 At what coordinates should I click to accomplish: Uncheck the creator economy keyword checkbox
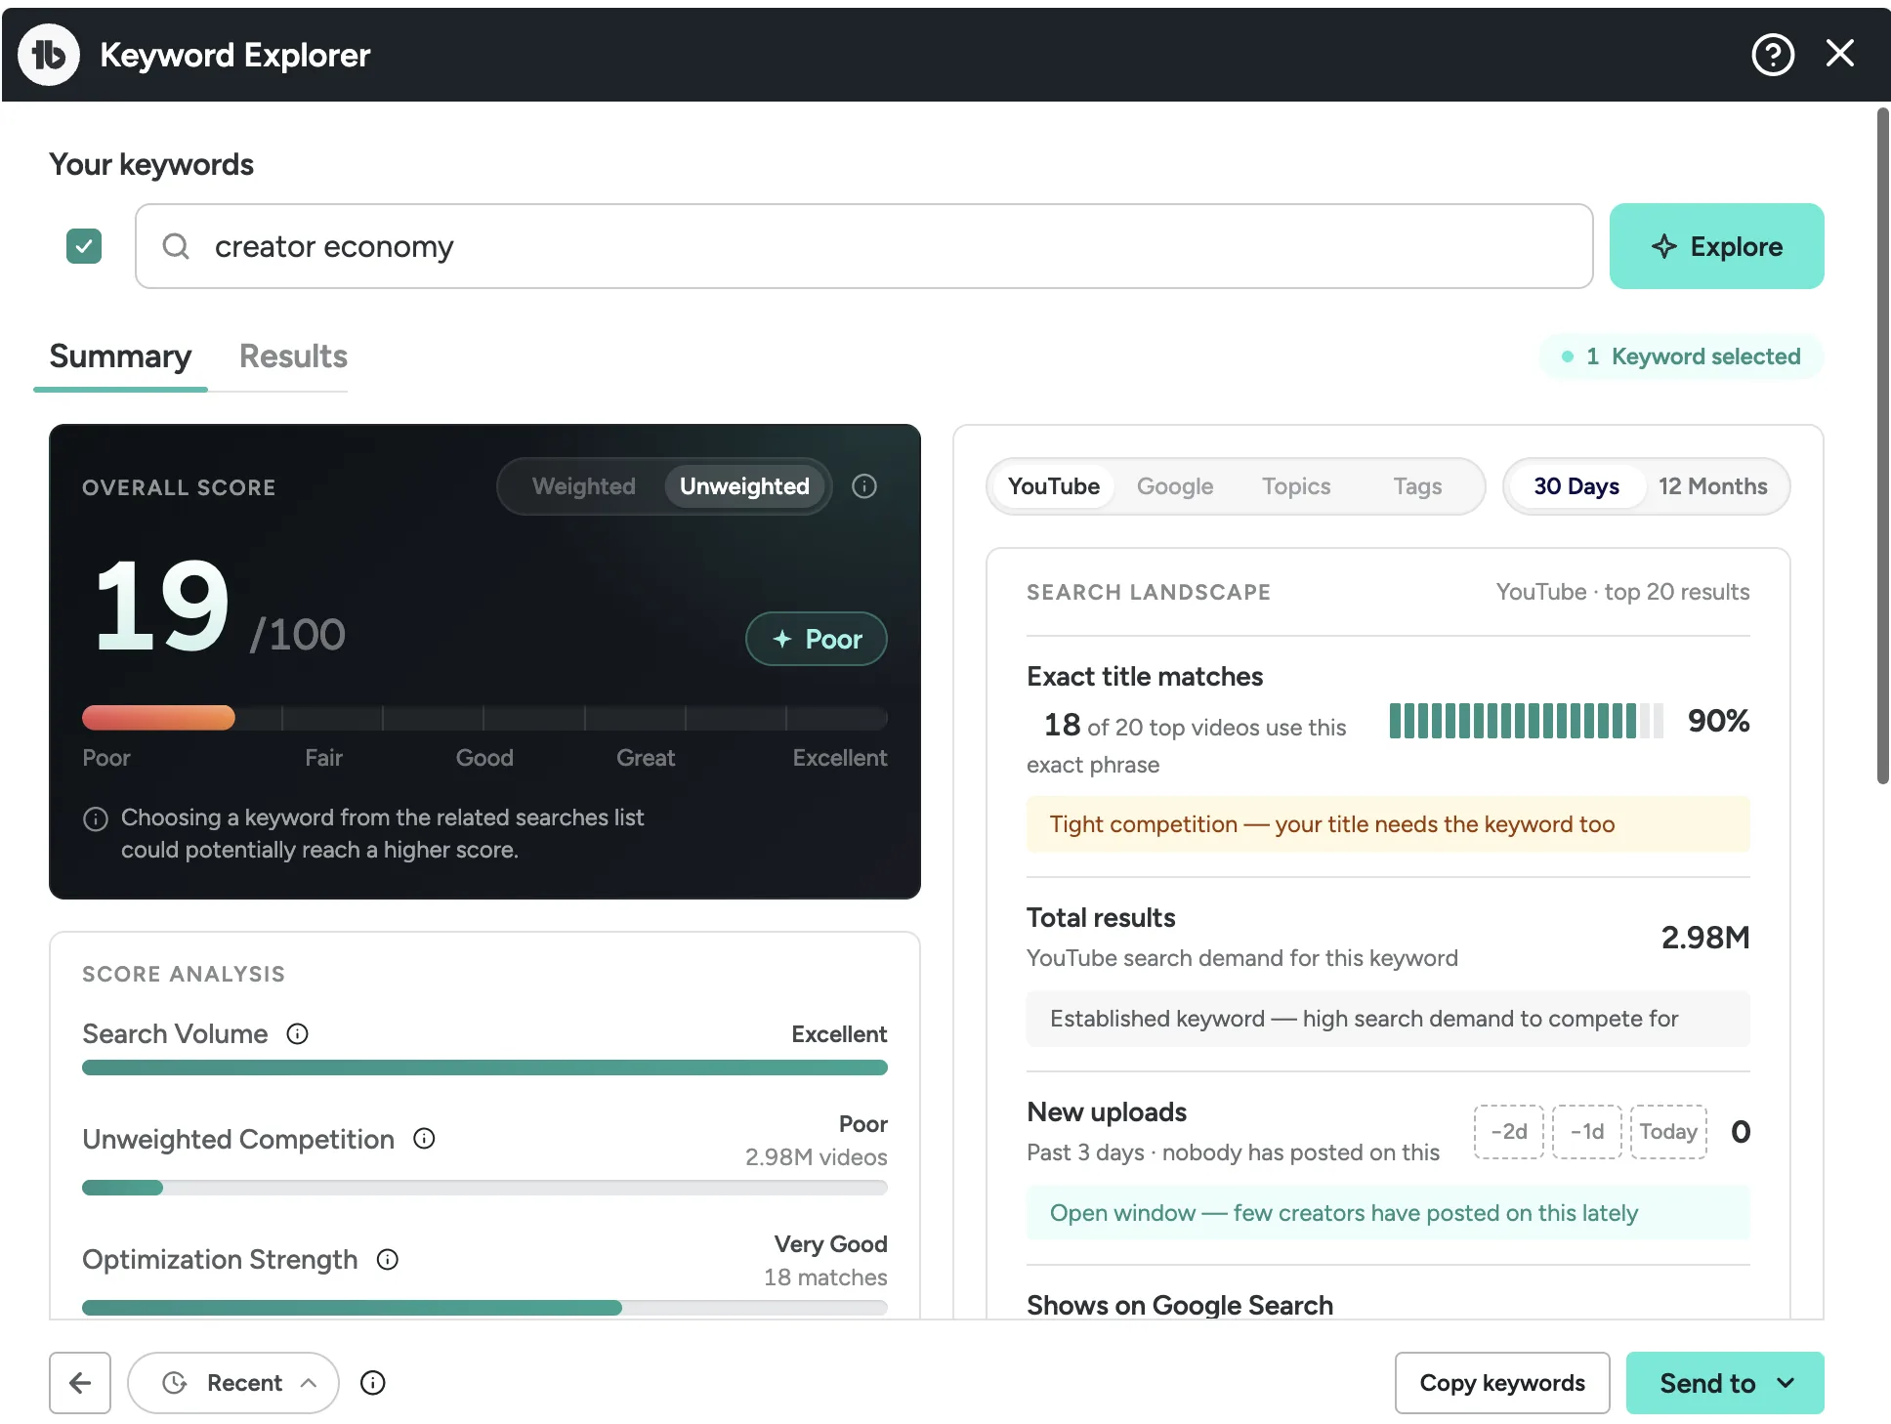click(84, 246)
